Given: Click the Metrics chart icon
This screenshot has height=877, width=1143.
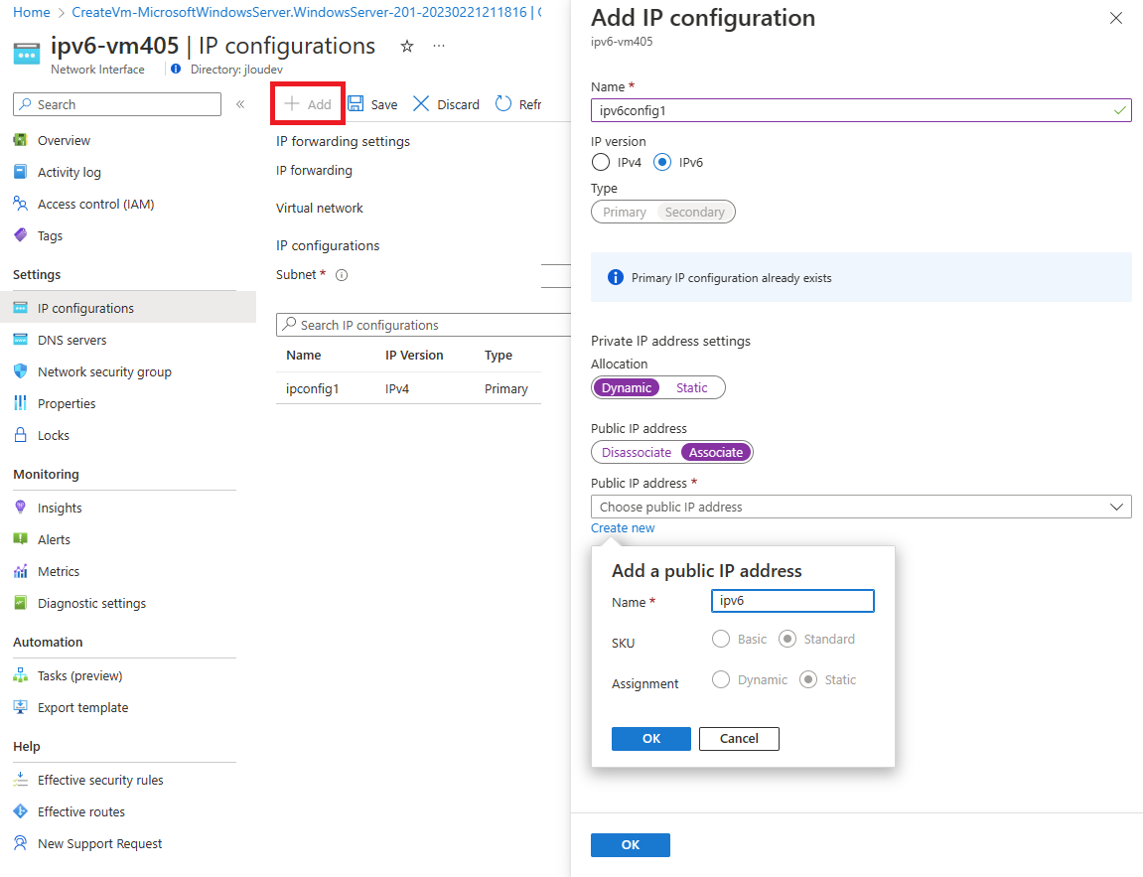Looking at the screenshot, I should pos(21,571).
